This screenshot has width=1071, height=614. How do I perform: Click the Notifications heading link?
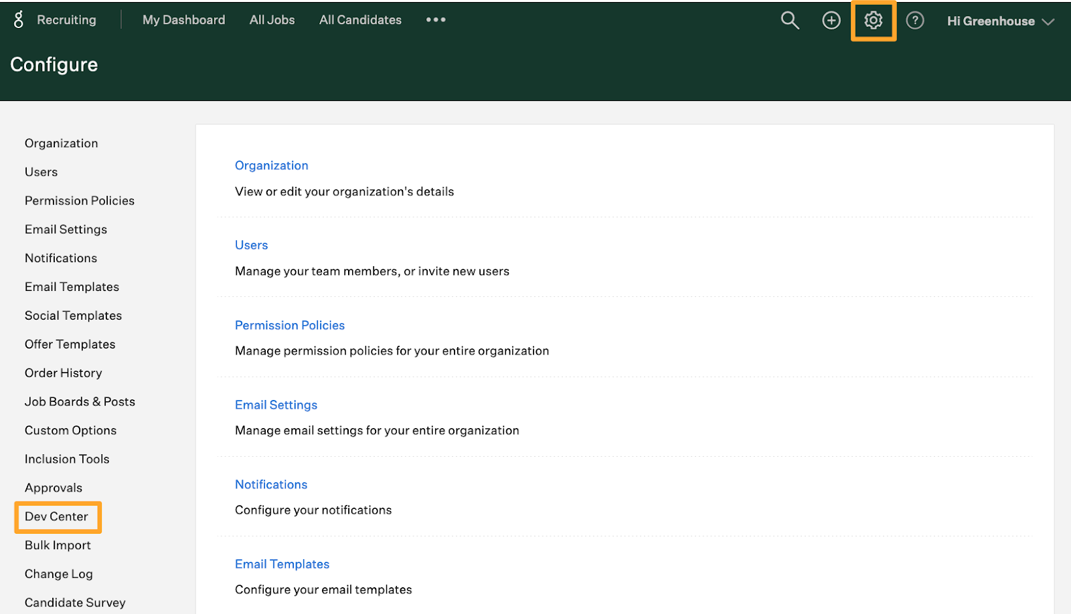(270, 484)
